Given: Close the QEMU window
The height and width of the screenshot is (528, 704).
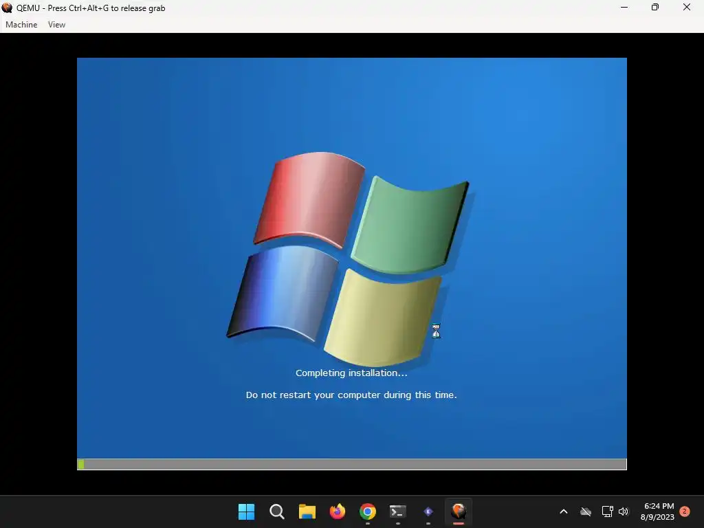Looking at the screenshot, I should point(687,8).
